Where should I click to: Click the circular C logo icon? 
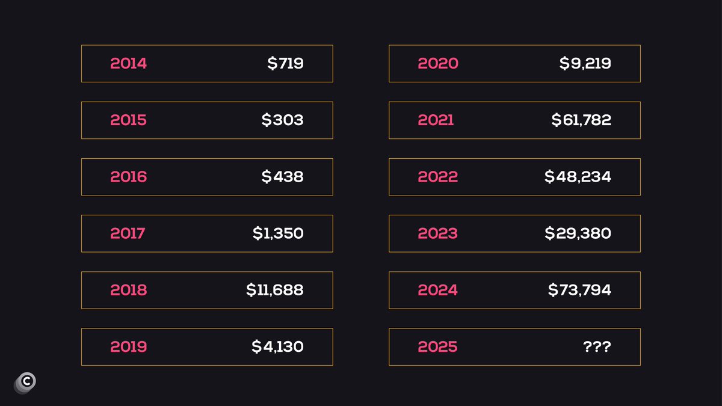click(x=25, y=383)
